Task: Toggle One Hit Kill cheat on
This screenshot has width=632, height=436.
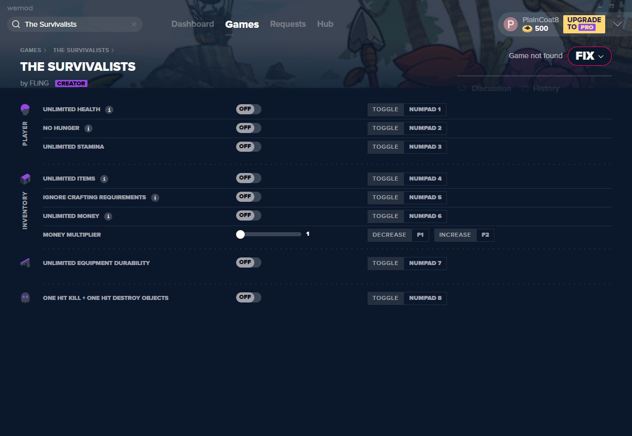Action: 248,297
